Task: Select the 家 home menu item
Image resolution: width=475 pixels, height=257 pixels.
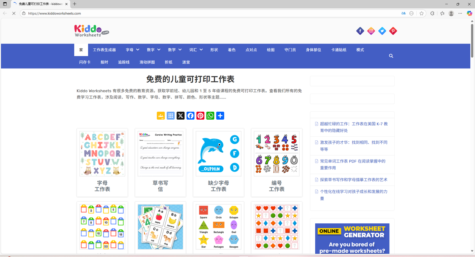Action: point(81,50)
